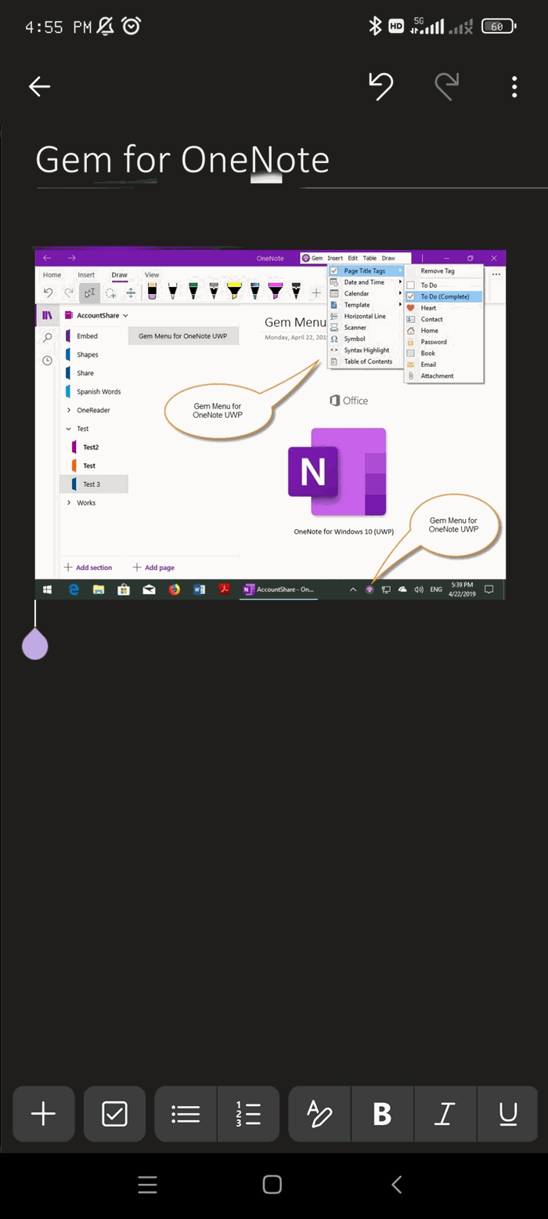Redo the last undone edit

(x=446, y=86)
